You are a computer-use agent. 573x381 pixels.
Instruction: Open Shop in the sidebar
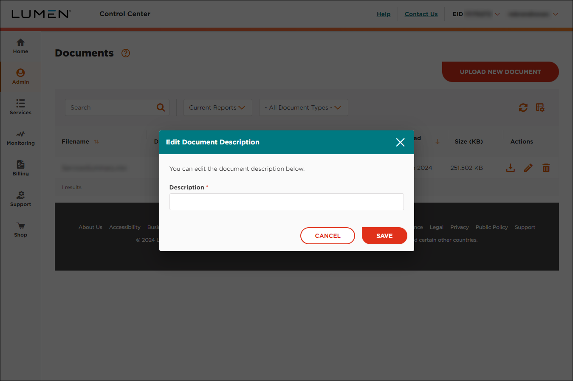[20, 230]
